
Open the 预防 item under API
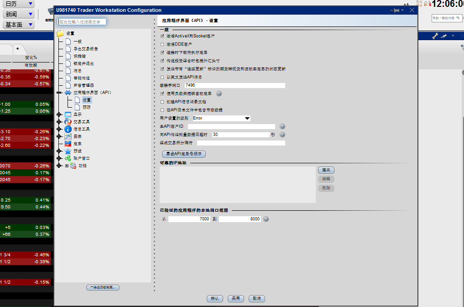pyautogui.click(x=86, y=107)
